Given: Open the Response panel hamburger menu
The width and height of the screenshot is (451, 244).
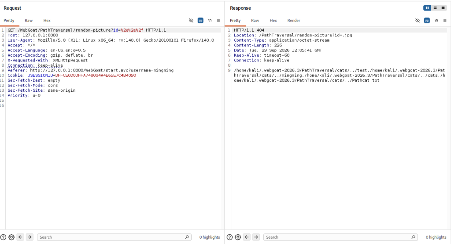Looking at the screenshot, I should tap(445, 20).
